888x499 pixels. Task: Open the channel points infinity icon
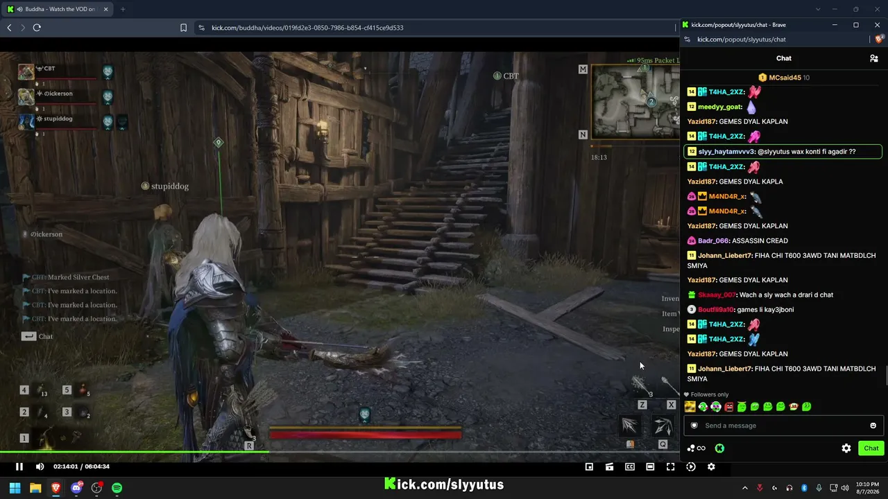(696, 448)
